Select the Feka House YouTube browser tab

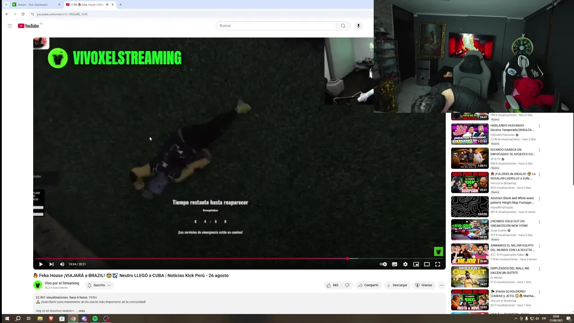87,4
